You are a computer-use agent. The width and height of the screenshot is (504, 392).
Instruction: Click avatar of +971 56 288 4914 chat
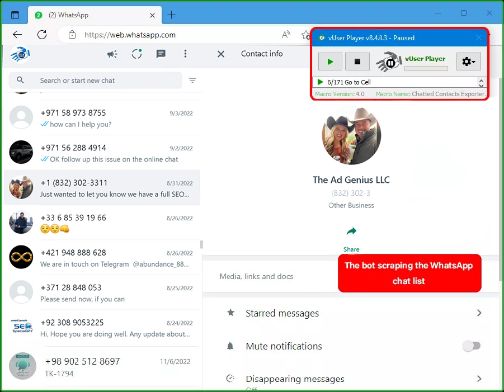(21, 152)
